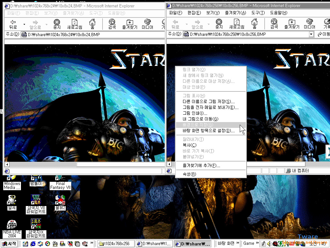The image size is (330, 248).
Task: Open Back history dropdown in left IE window
Action: (x=24, y=25)
